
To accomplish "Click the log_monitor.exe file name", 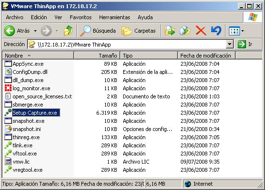I will tap(31, 88).
